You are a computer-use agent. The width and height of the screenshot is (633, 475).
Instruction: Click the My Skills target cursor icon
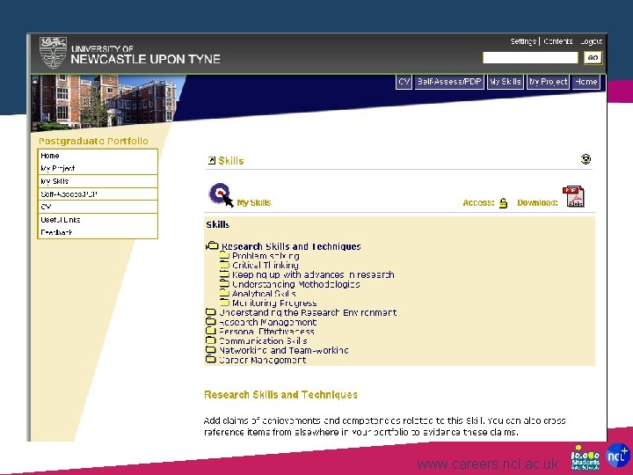coord(222,195)
